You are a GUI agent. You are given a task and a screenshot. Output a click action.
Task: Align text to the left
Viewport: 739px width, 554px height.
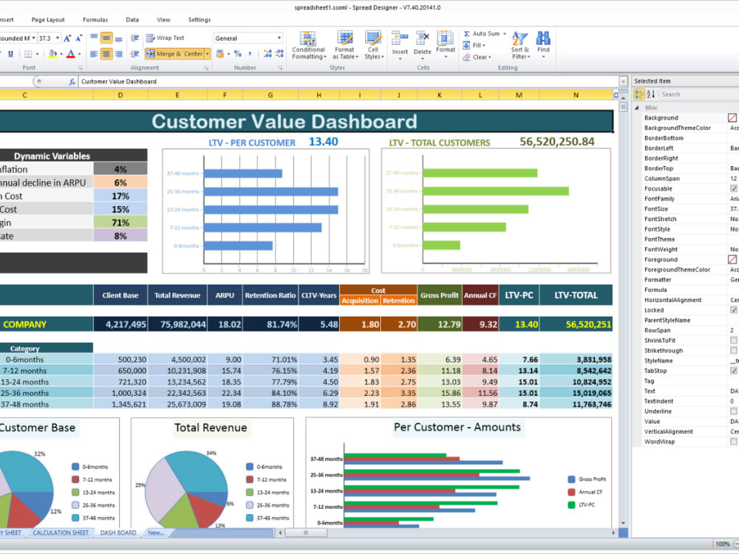click(x=95, y=54)
